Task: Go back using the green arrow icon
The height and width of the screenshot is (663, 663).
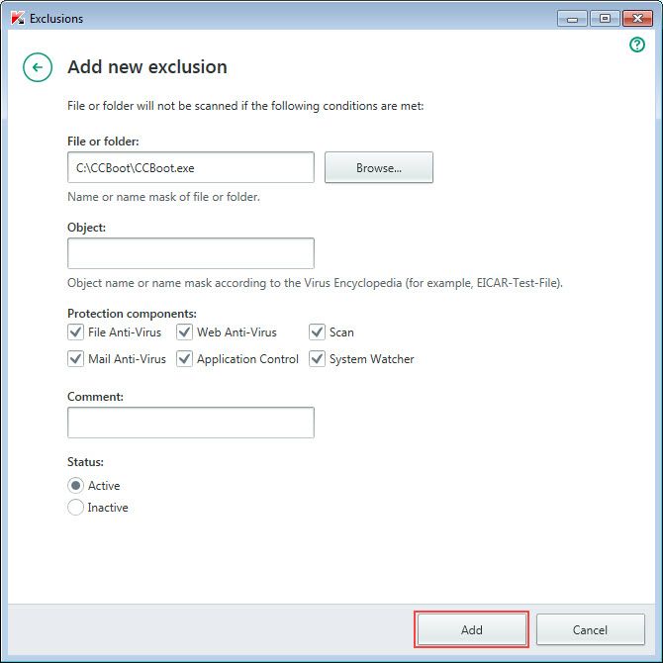Action: (x=38, y=67)
